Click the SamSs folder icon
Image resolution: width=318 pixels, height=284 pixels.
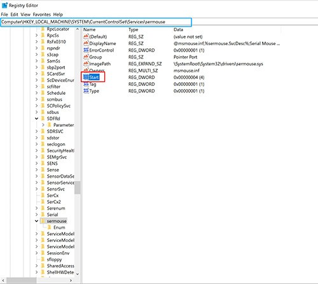coord(43,61)
